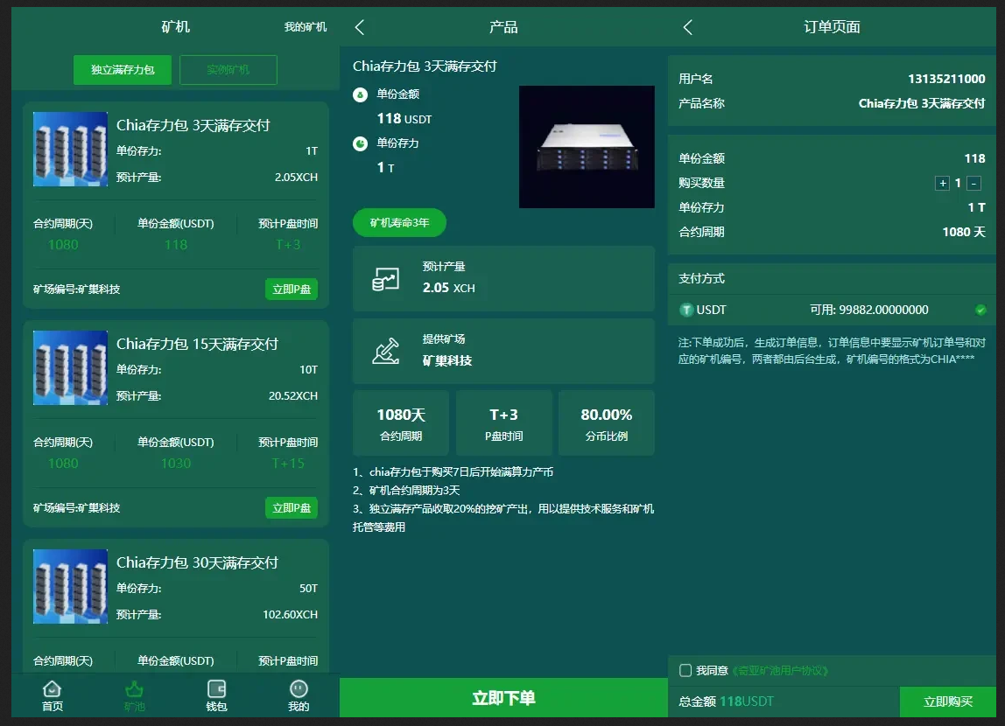This screenshot has width=1005, height=726.
Task: Open the 首页 home icon in bottom navigation
Action: click(53, 690)
